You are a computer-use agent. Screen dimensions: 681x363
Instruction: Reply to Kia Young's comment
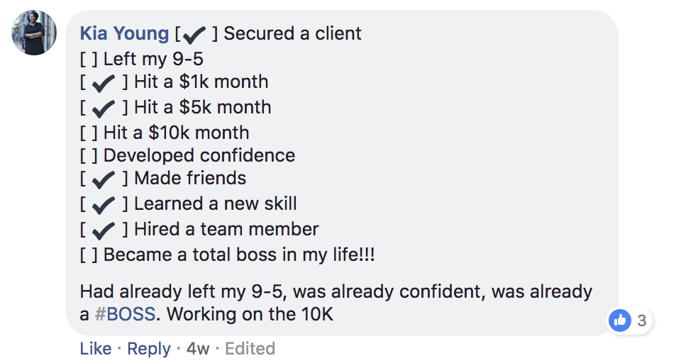pyautogui.click(x=149, y=349)
